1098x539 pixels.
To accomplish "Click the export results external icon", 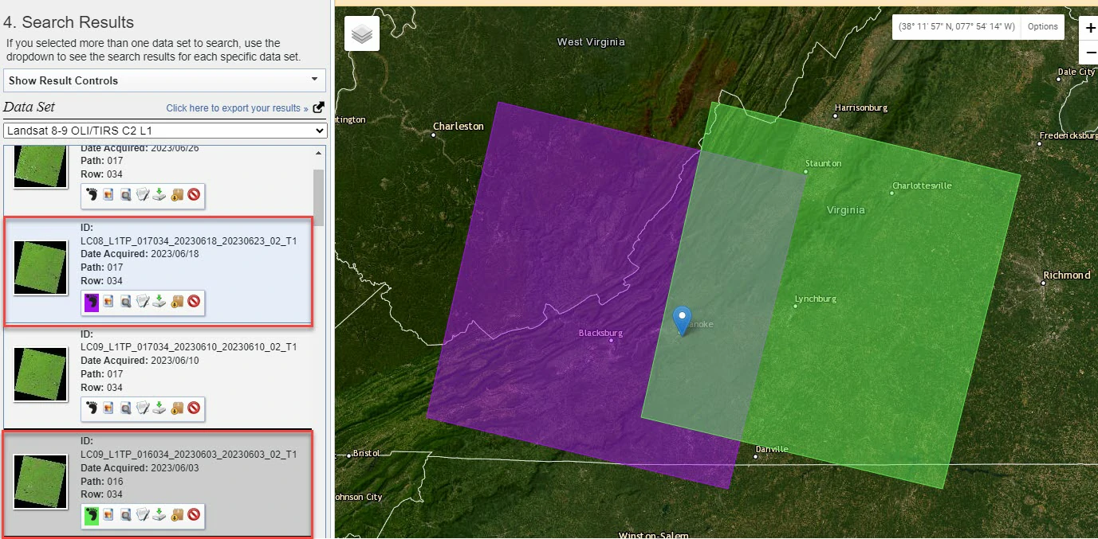I will (319, 107).
